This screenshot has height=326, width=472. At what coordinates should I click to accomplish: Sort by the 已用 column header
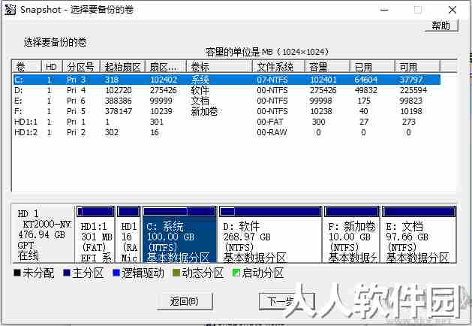click(372, 67)
